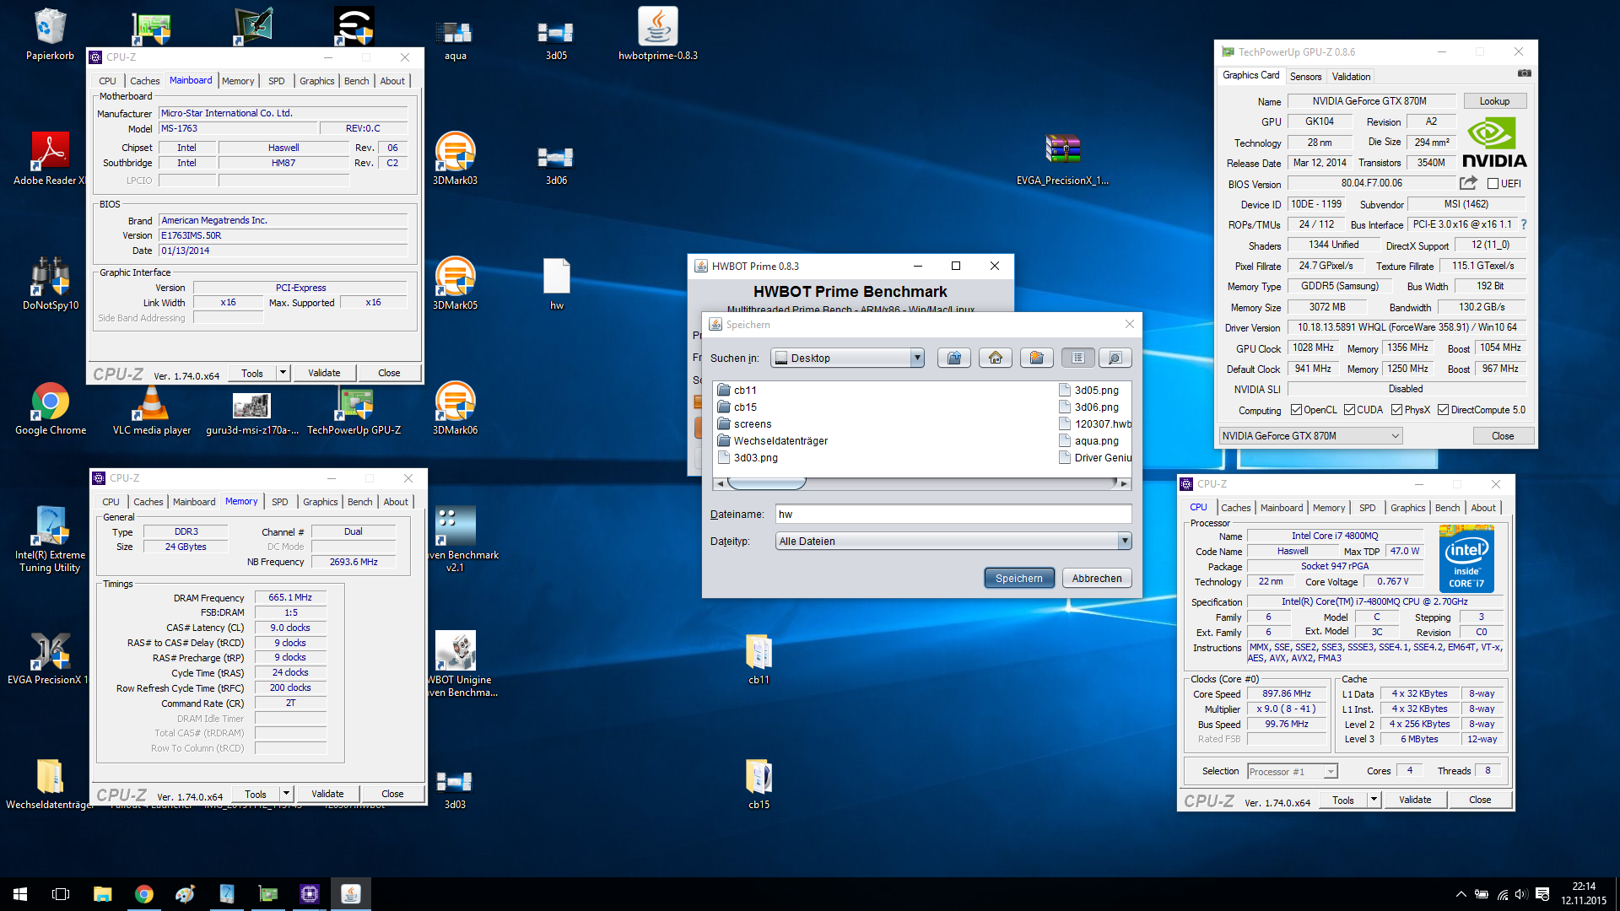Image resolution: width=1620 pixels, height=911 pixels.
Task: Open hw file on desktop
Action: click(557, 284)
